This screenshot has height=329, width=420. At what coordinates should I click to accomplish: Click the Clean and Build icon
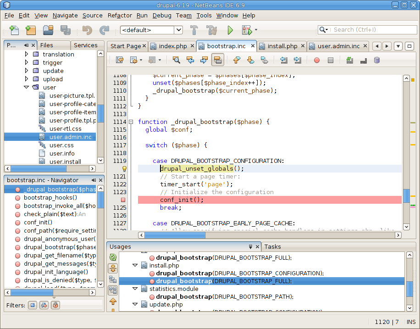[212, 30]
